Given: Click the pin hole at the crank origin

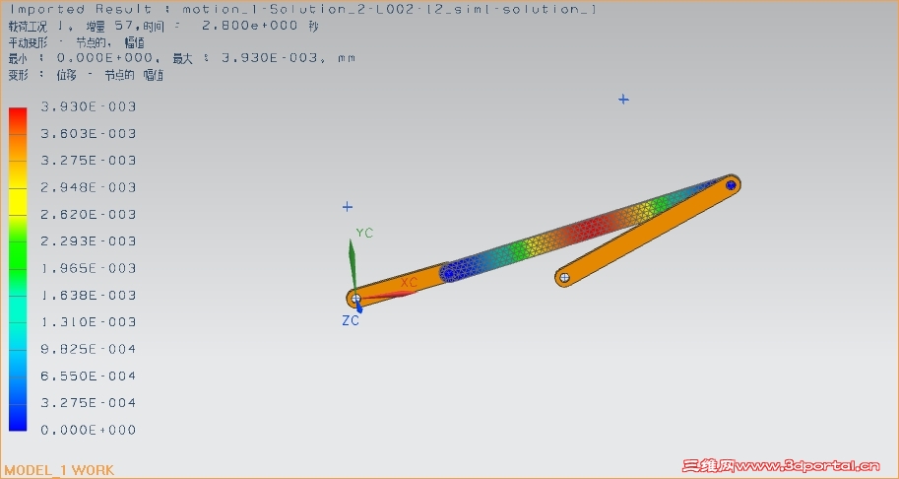Looking at the screenshot, I should (x=355, y=299).
